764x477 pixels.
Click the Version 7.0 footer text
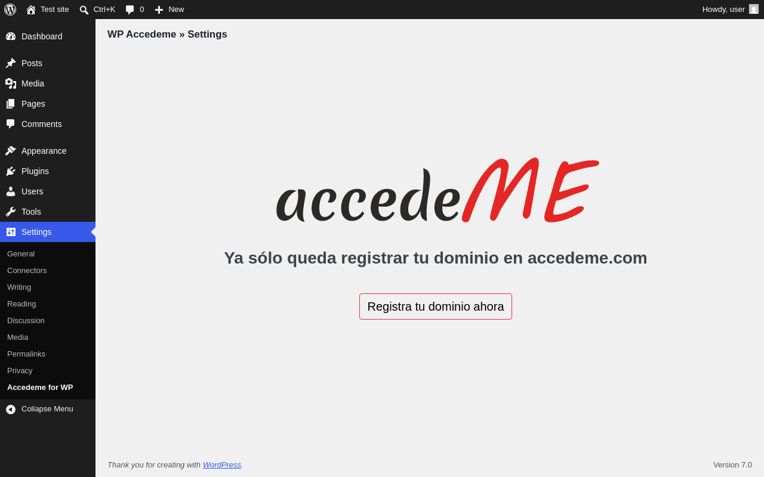pyautogui.click(x=732, y=464)
